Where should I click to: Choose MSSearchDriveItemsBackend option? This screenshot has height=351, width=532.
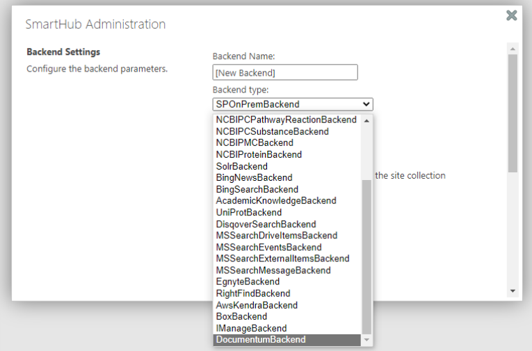[x=276, y=236]
